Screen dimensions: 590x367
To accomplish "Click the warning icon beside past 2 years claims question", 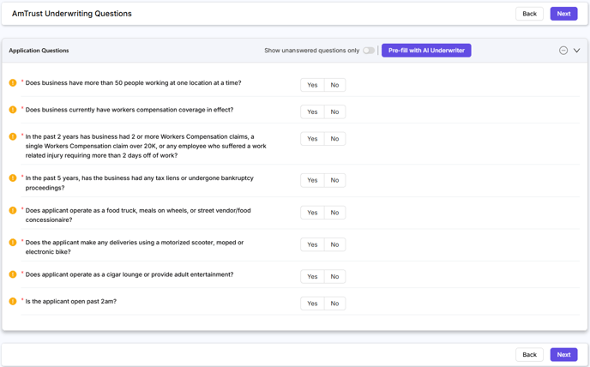I will (x=13, y=136).
